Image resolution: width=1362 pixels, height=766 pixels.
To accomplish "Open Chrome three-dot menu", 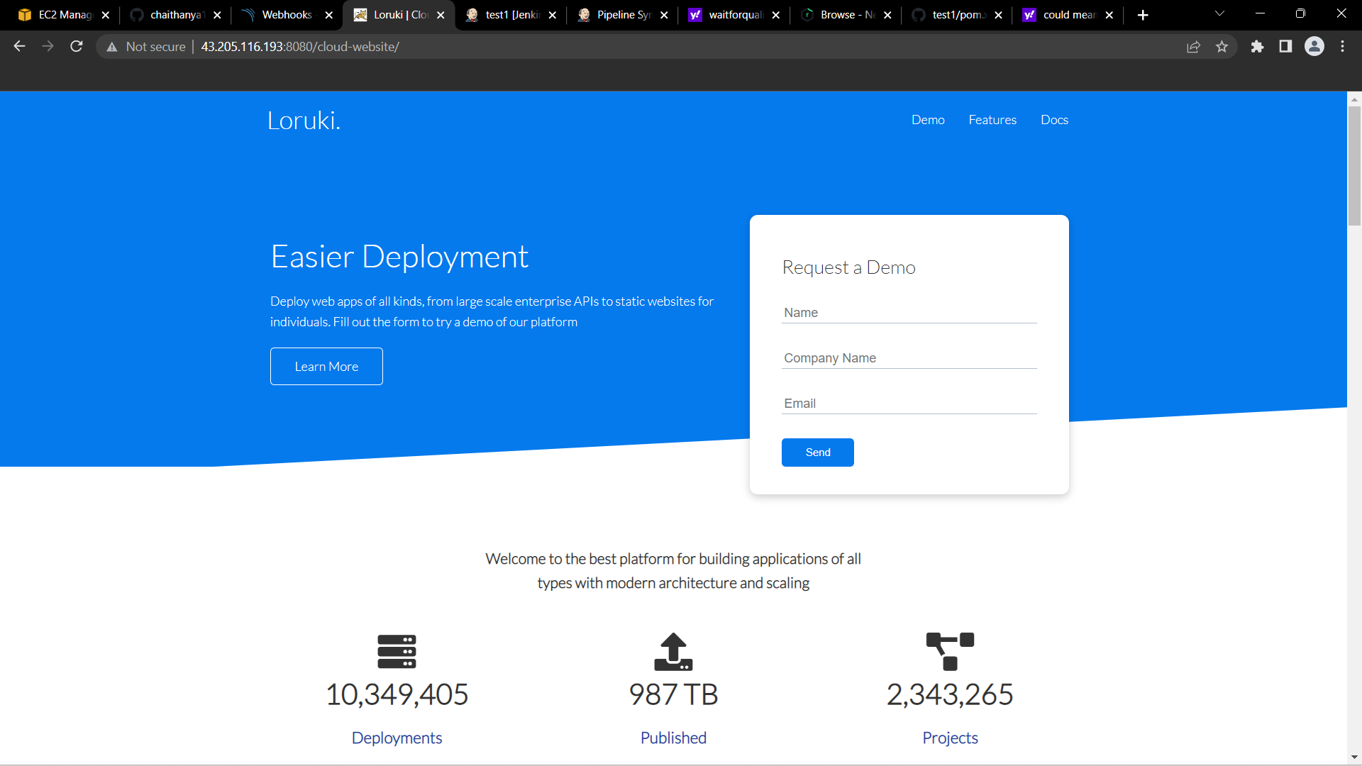I will click(1342, 47).
